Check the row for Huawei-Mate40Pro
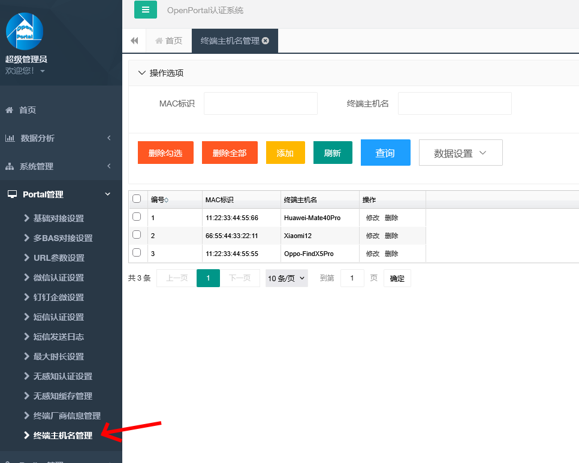Image resolution: width=579 pixels, height=463 pixels. (137, 217)
